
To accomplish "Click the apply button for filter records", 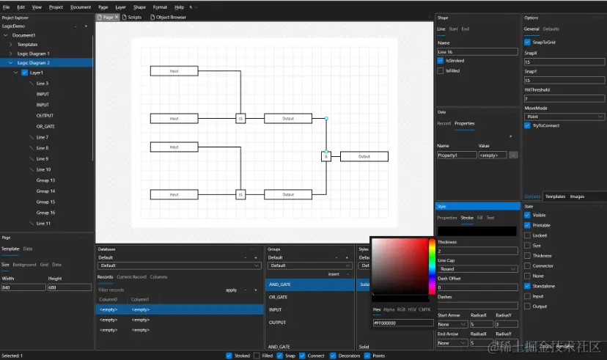I will (231, 290).
